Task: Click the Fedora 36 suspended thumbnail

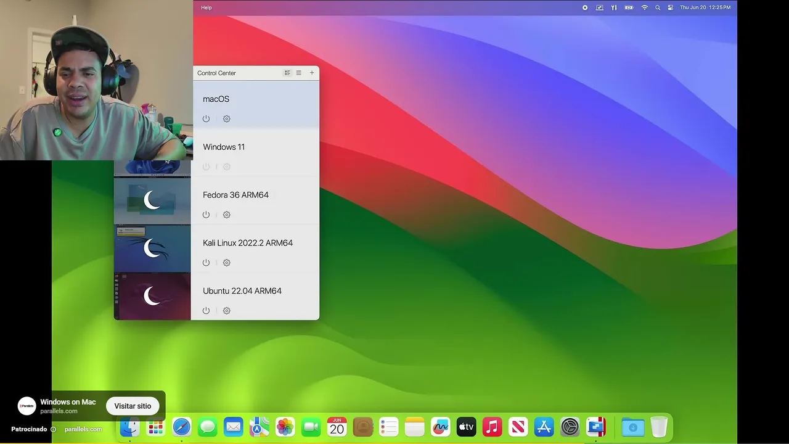Action: coord(152,200)
